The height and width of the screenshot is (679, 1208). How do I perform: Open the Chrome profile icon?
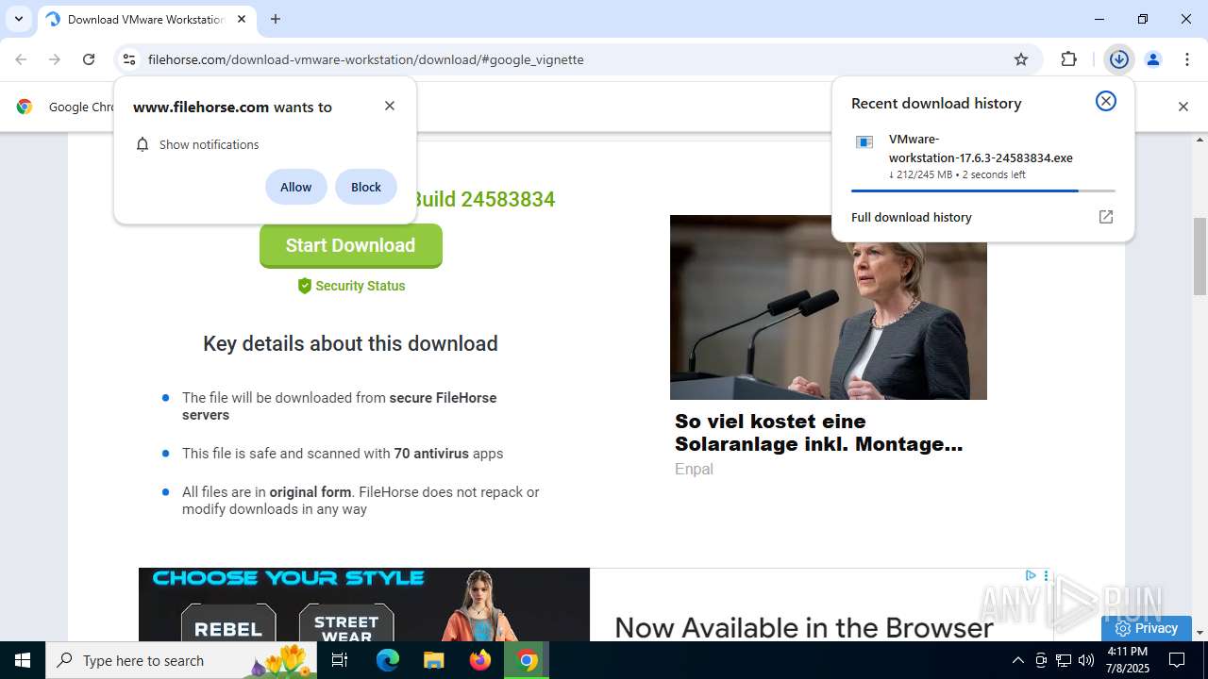click(1153, 59)
